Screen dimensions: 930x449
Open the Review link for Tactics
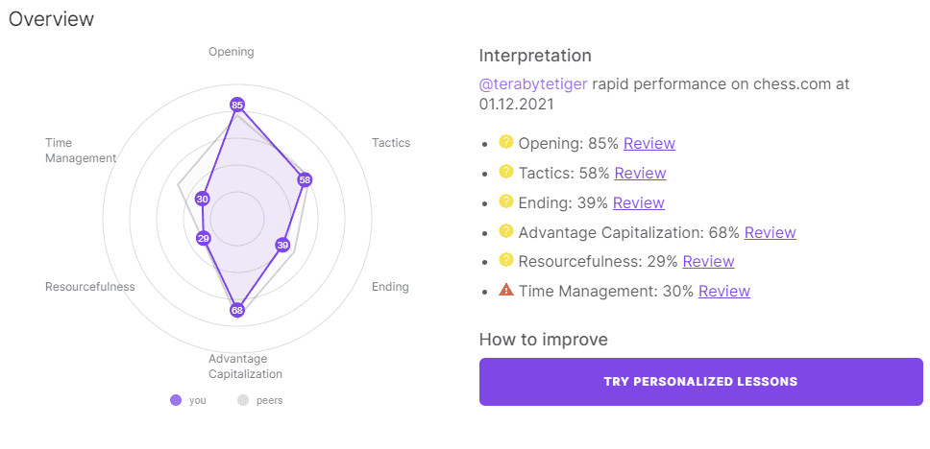640,173
